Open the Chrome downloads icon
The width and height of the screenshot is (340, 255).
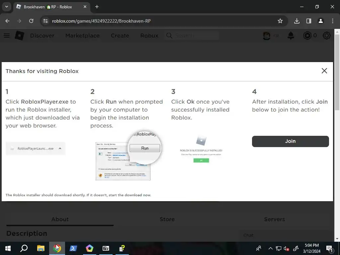point(297,21)
